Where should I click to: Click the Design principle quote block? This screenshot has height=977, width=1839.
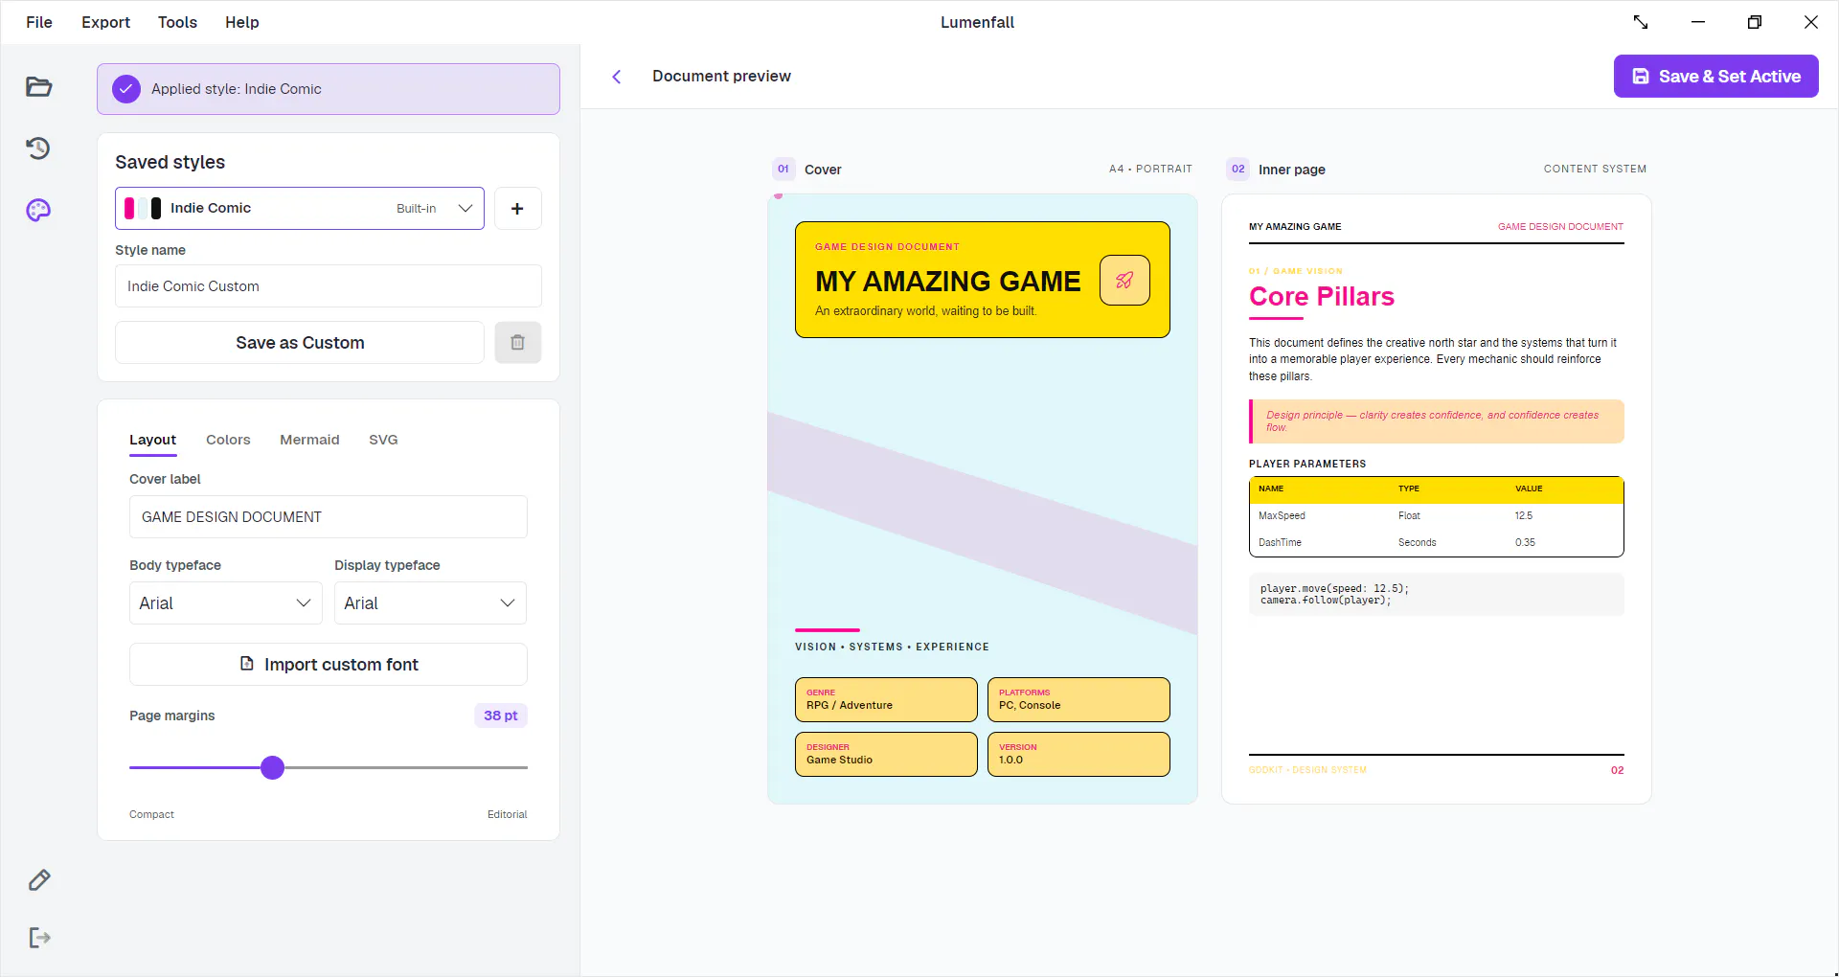(1437, 421)
